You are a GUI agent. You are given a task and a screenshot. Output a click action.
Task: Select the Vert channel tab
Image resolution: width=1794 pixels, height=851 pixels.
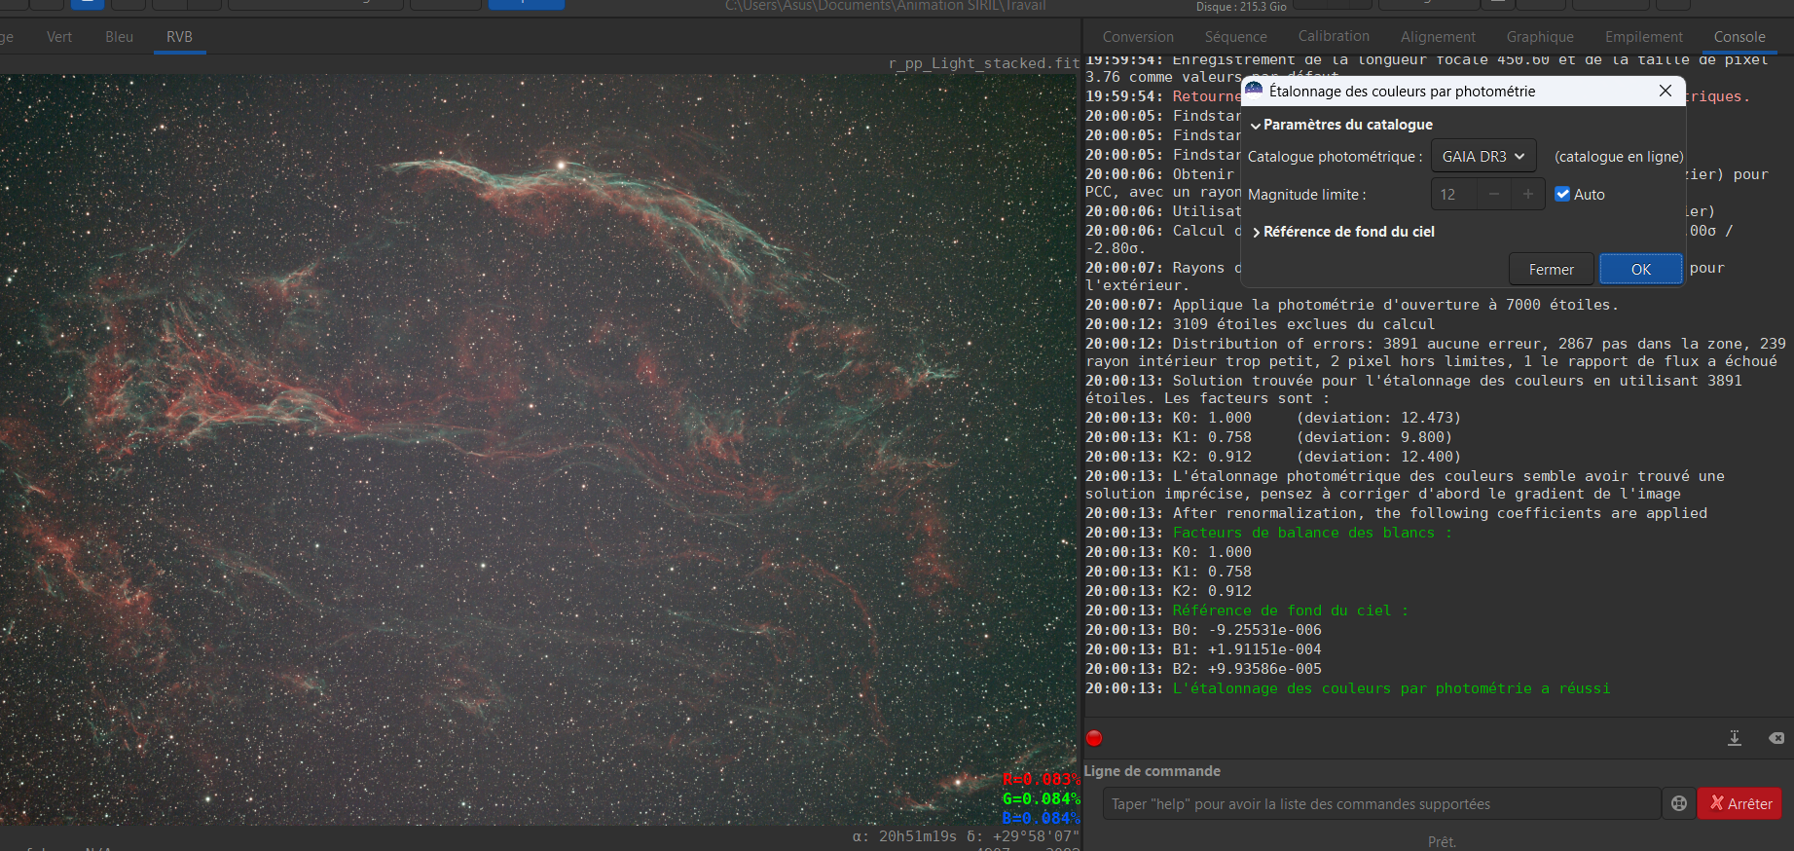tap(59, 37)
